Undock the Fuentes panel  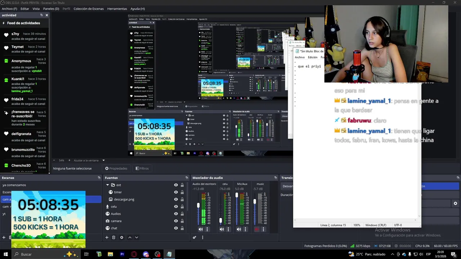(187, 178)
